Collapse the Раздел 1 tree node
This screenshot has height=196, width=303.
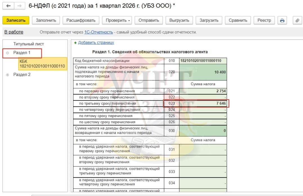pyautogui.click(x=8, y=53)
